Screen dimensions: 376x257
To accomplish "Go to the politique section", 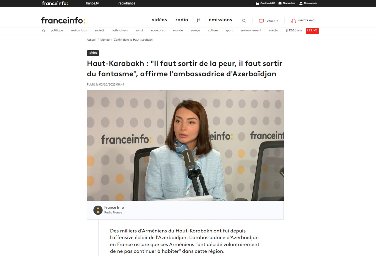I will [x=57, y=30].
